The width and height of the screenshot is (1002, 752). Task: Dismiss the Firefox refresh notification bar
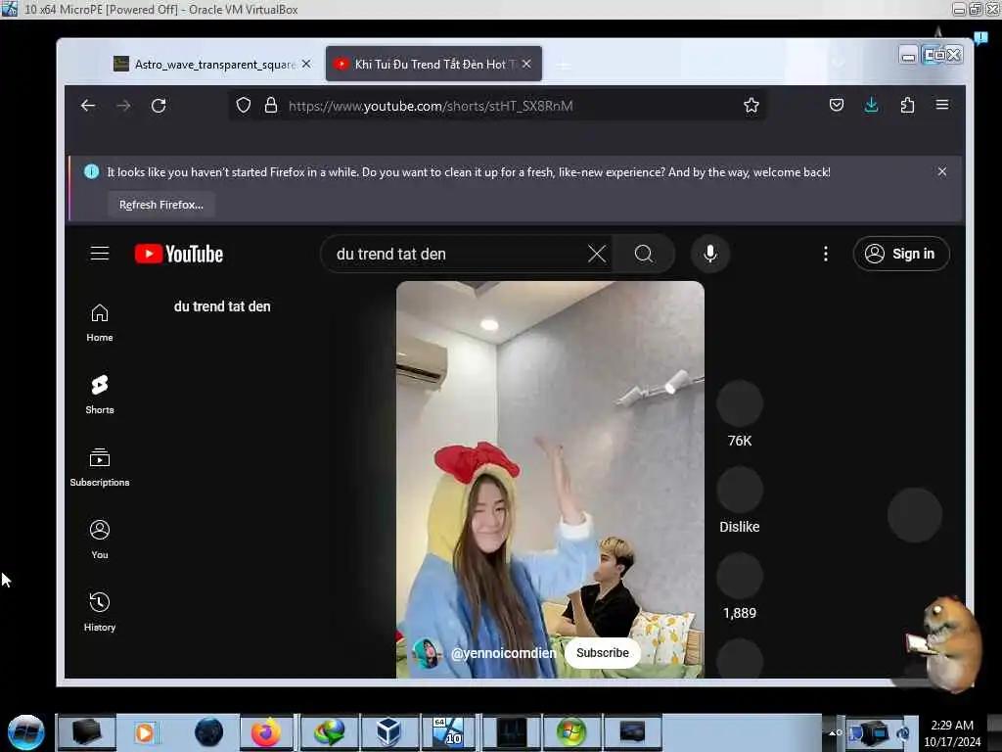[x=942, y=171]
